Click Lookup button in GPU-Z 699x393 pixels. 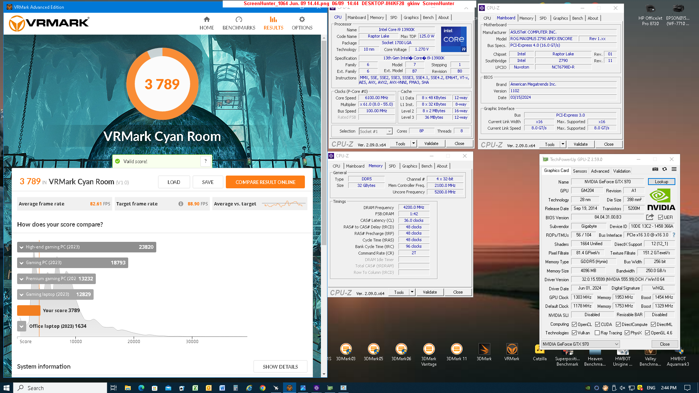point(661,181)
